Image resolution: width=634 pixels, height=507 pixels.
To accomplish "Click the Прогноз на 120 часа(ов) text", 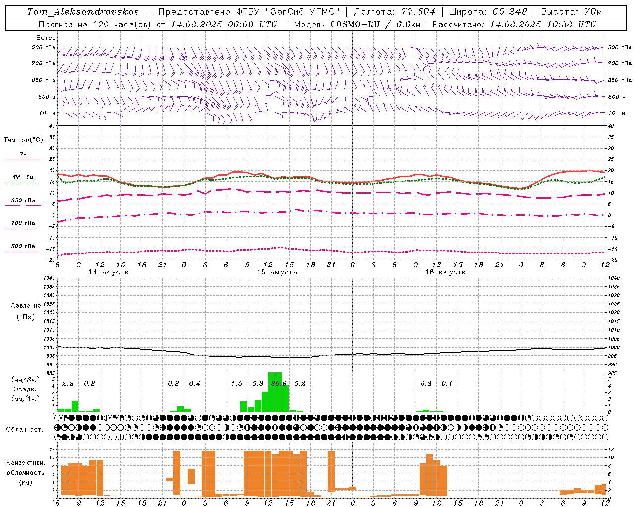I will click(95, 24).
